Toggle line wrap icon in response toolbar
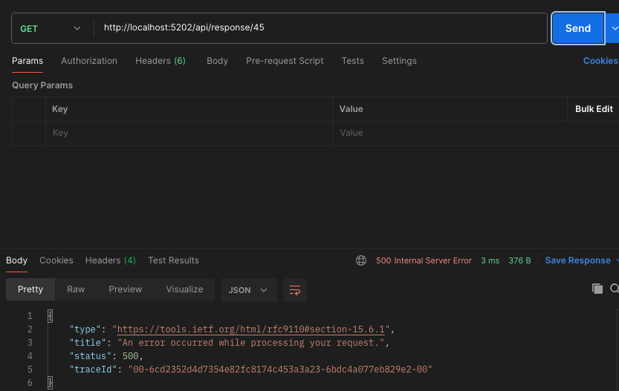 (x=295, y=289)
